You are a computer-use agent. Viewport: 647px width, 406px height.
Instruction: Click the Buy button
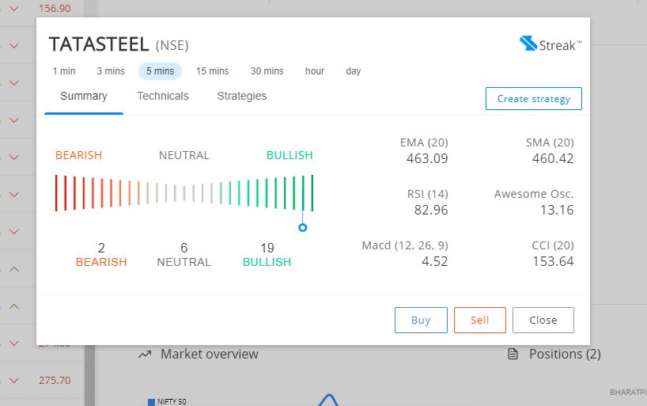pos(421,320)
